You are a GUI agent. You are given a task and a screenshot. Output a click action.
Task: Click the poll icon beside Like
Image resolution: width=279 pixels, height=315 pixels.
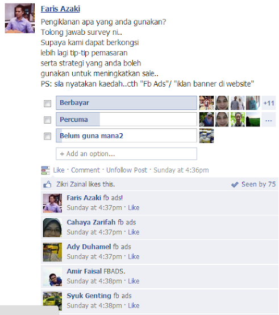click(45, 170)
